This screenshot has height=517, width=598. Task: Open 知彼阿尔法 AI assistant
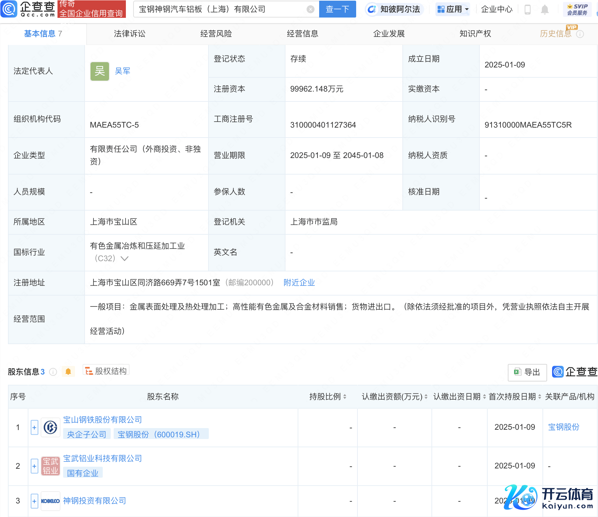[x=394, y=9]
